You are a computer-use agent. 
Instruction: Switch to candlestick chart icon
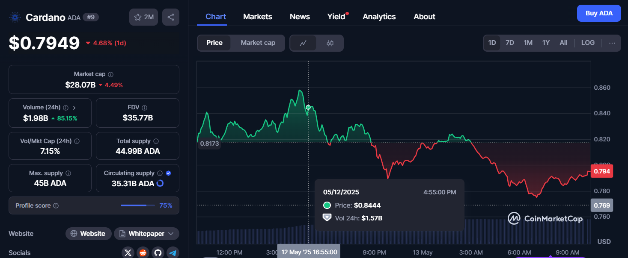pos(330,43)
